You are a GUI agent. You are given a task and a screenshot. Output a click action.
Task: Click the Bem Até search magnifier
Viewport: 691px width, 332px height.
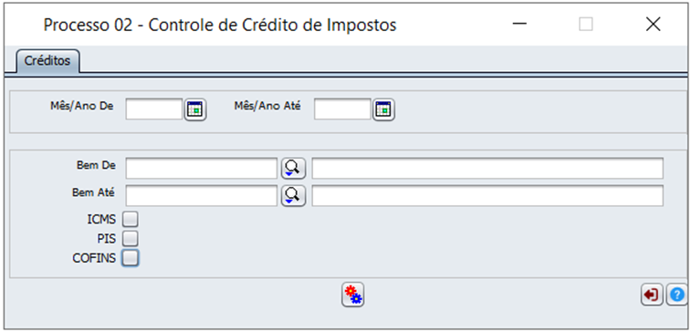pyautogui.click(x=293, y=195)
